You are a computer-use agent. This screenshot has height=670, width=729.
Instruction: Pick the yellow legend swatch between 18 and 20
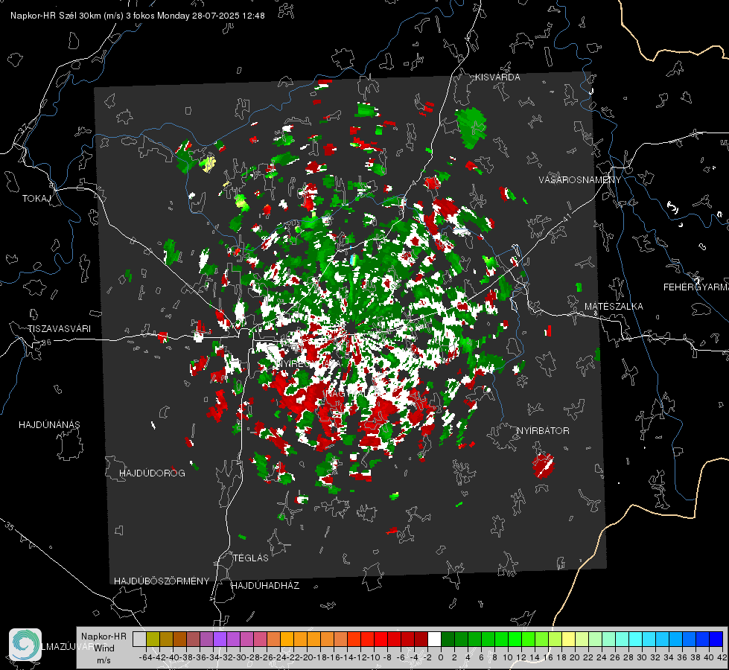pyautogui.click(x=569, y=639)
